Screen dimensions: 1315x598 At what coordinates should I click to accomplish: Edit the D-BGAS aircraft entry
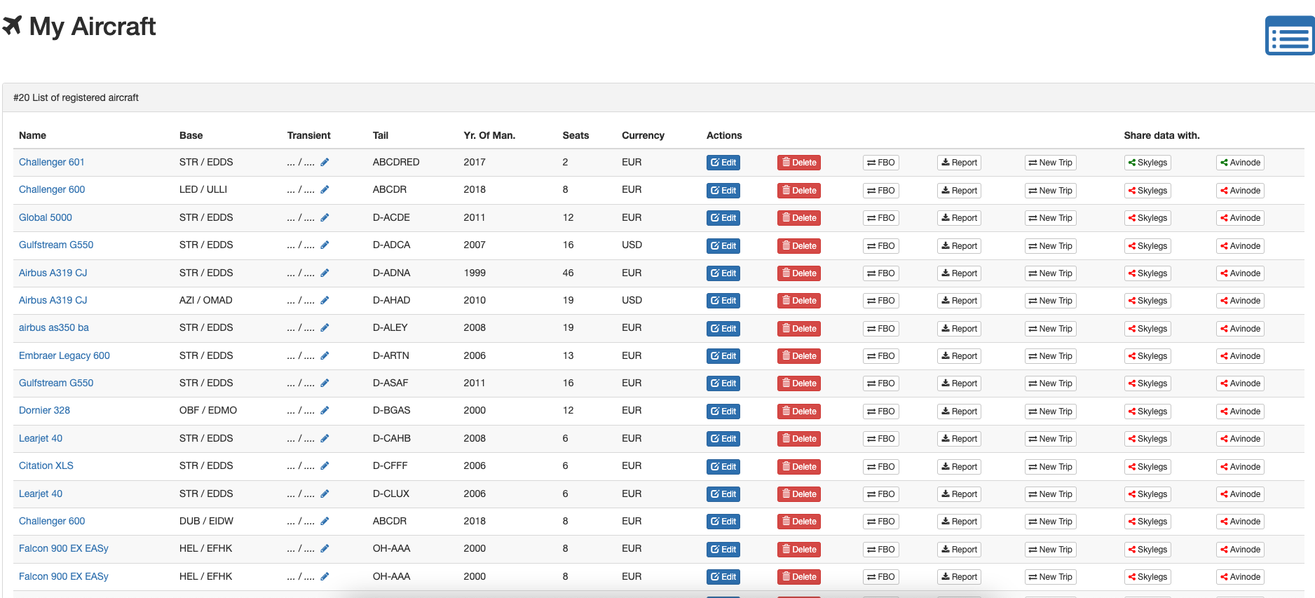pos(723,412)
